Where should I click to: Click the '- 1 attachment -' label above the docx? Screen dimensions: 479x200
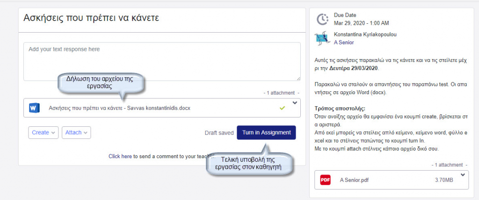click(x=281, y=93)
